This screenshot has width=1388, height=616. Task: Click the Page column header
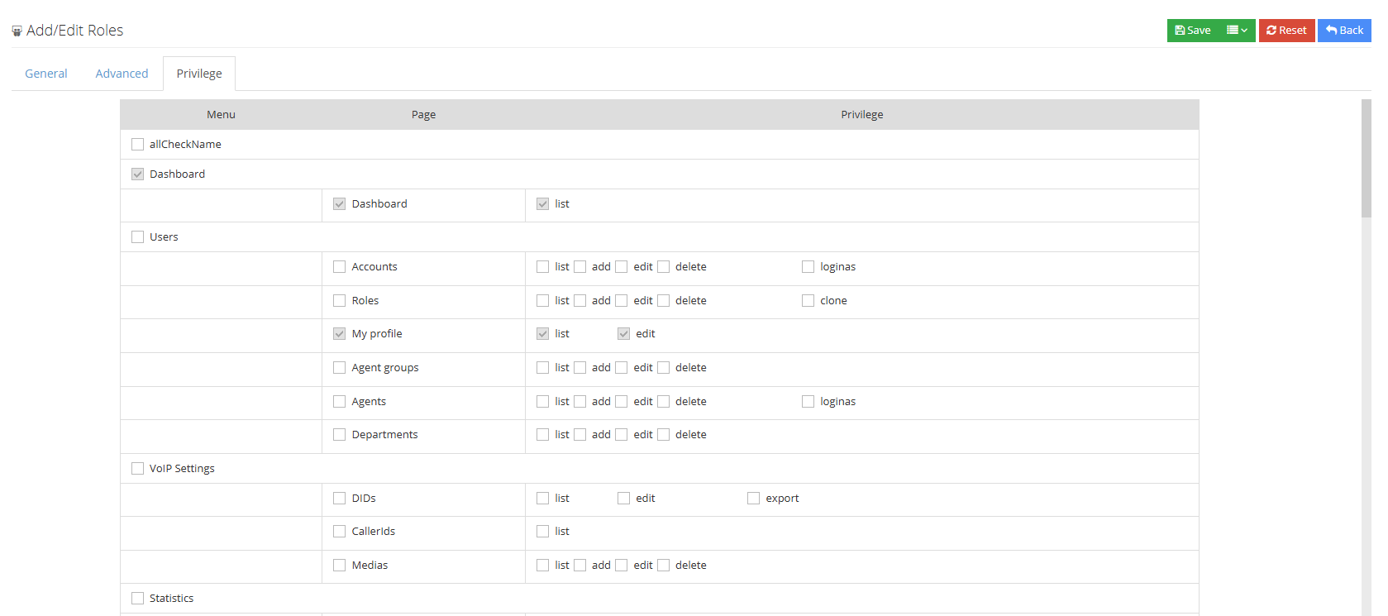(x=423, y=115)
